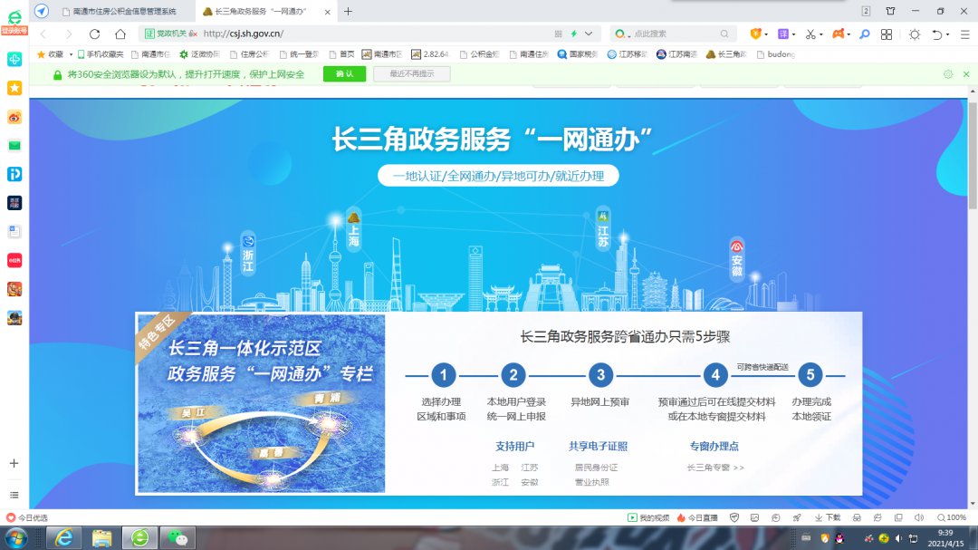The width and height of the screenshot is (978, 550).
Task: Expand the undo arrow dropdown
Action: pos(947,35)
